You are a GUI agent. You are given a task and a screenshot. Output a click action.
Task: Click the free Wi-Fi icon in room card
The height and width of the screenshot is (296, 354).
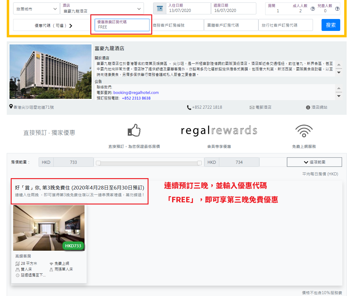tap(51, 264)
